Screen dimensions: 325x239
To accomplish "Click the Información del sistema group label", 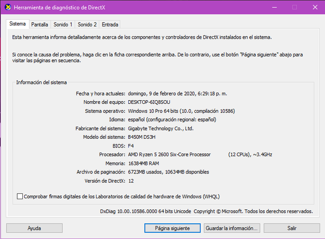I will pos(42,82).
